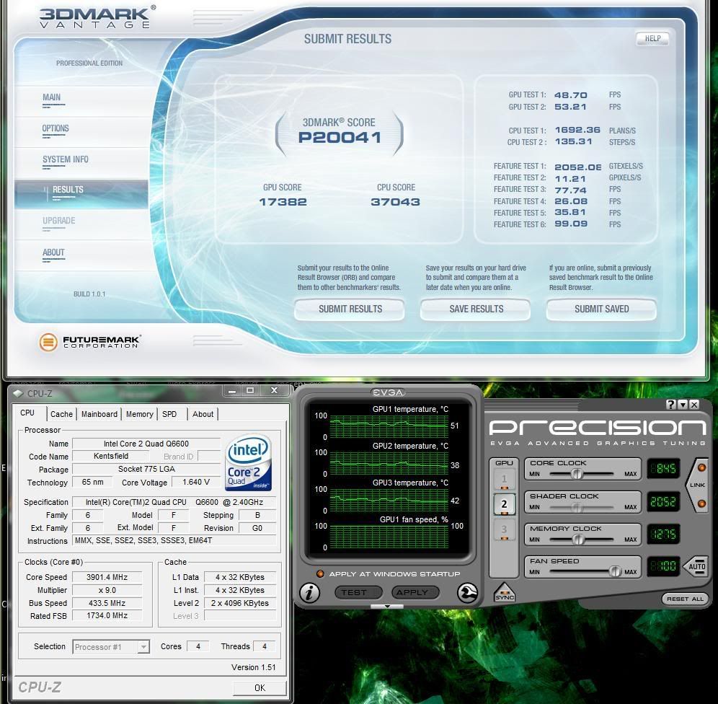The width and height of the screenshot is (718, 704).
Task: Open the ABOUT section in 3DMark Vantage
Action: [x=53, y=253]
